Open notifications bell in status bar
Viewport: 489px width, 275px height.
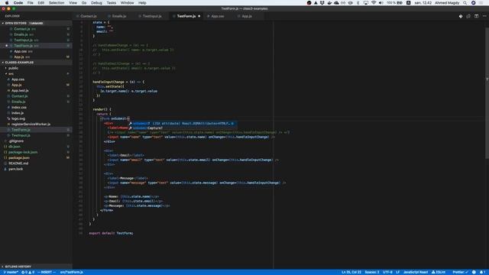[x=482, y=272]
